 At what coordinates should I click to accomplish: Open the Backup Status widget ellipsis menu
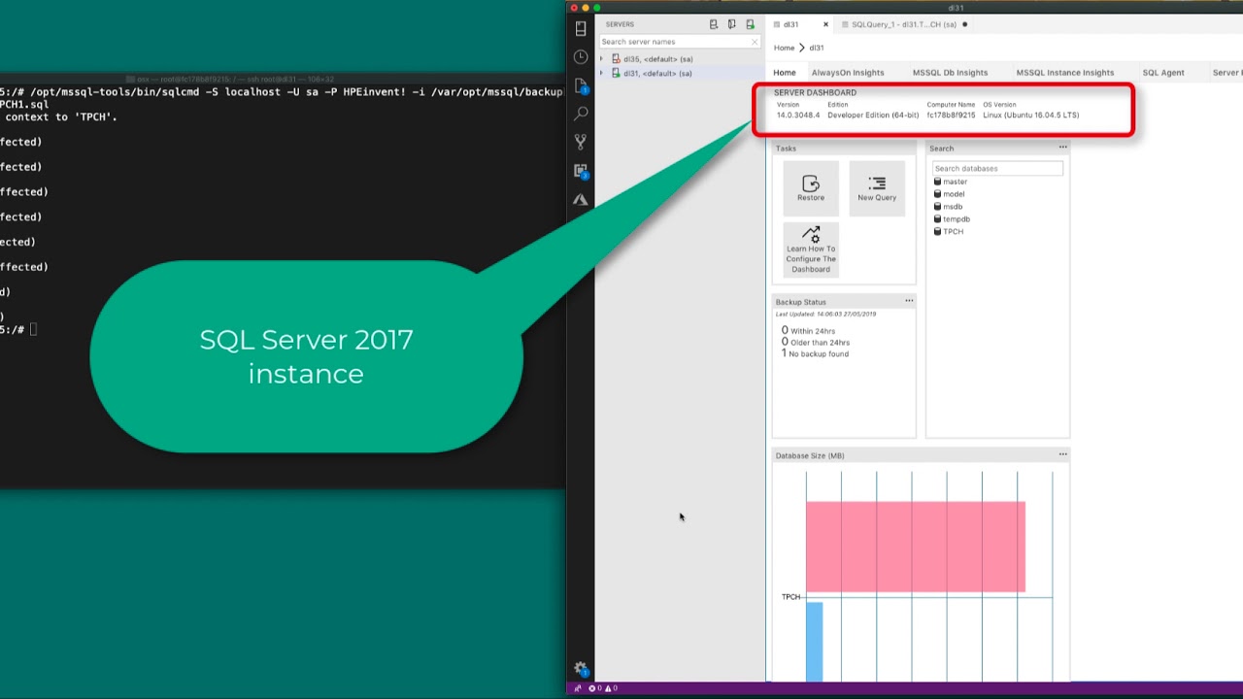point(909,301)
